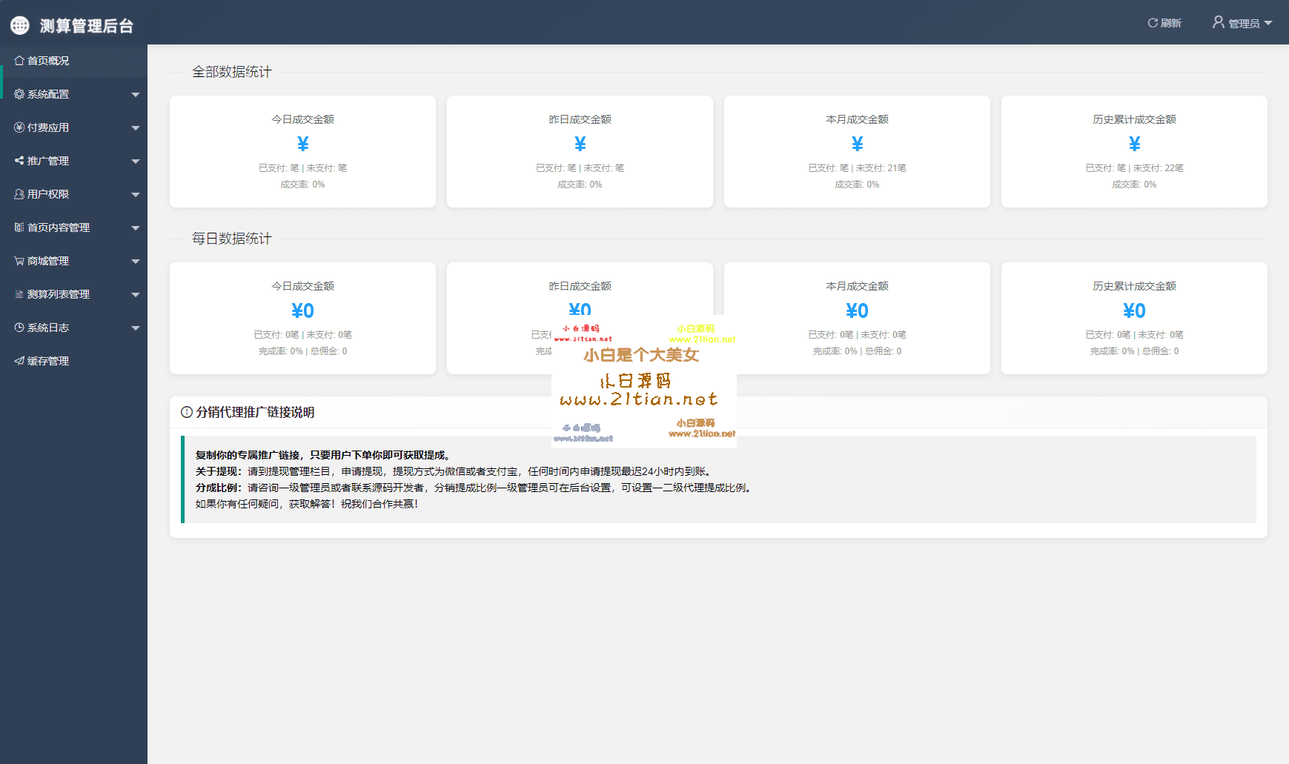Click the gear icon beside 系统配置
This screenshot has width=1289, height=764.
pyautogui.click(x=19, y=94)
